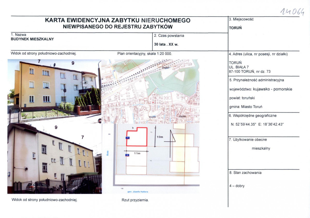This screenshot has height=218, width=310.
Task: Click the handwritten number 11064
Action: (x=292, y=12)
